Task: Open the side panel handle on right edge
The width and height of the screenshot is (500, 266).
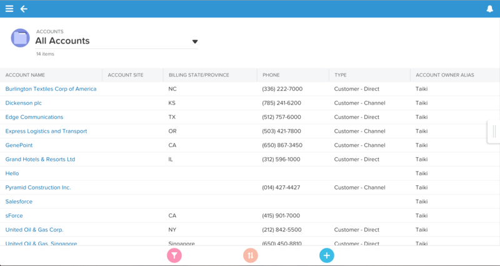Action: click(x=494, y=131)
